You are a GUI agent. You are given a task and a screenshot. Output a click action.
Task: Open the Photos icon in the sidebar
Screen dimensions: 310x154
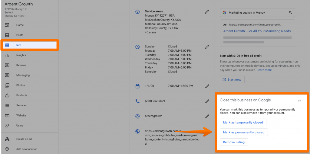pos(7,85)
